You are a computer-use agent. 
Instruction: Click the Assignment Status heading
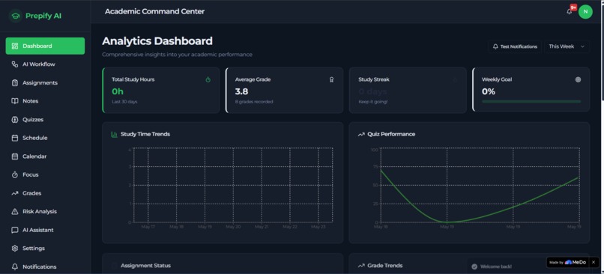pos(145,266)
